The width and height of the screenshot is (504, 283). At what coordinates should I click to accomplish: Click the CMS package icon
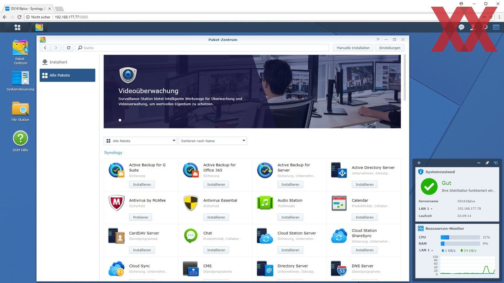[190, 269]
